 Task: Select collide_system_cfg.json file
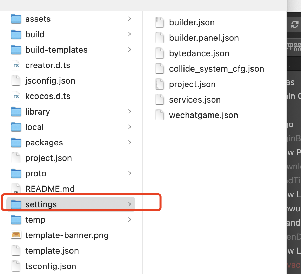[x=216, y=69]
